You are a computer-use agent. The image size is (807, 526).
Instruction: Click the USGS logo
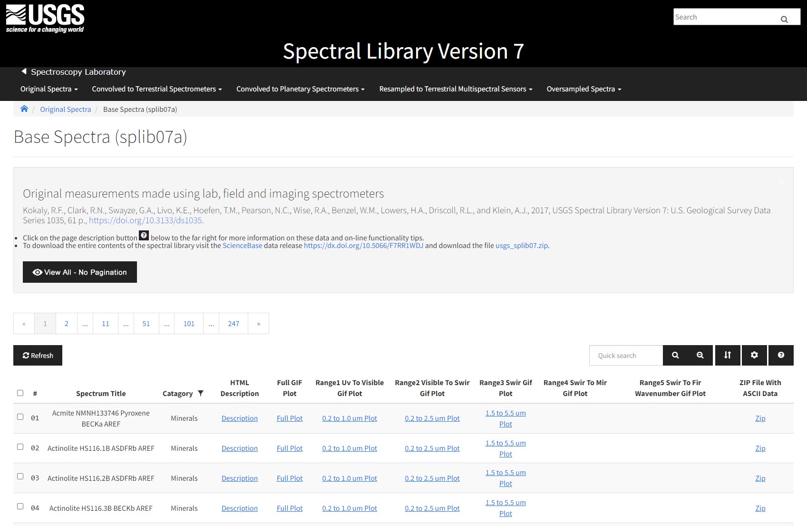point(45,19)
